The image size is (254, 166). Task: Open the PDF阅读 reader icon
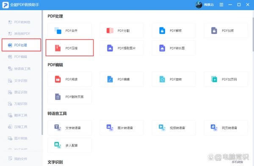[58, 79]
